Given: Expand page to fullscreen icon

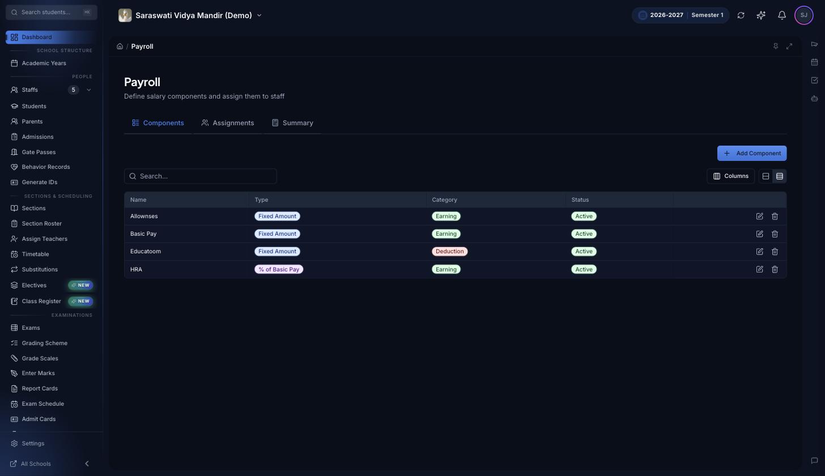Looking at the screenshot, I should pyautogui.click(x=789, y=46).
